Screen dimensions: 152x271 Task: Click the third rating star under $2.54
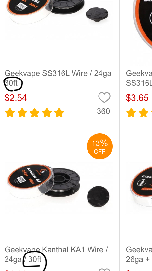pyautogui.click(x=34, y=113)
